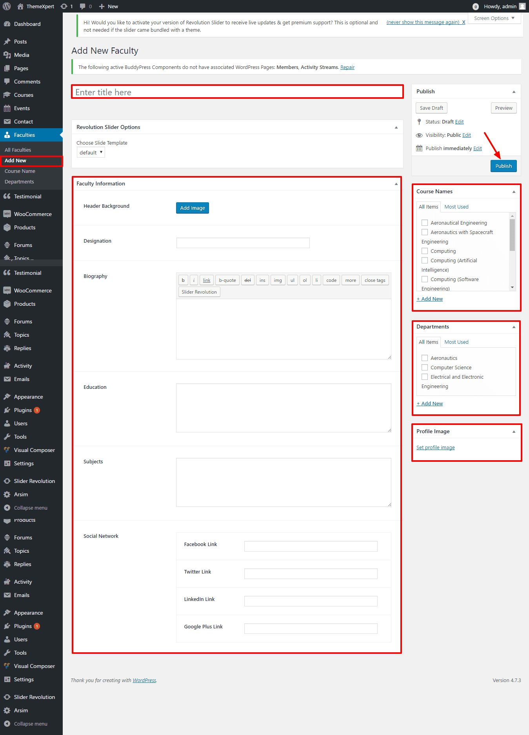529x735 pixels.
Task: Click the Events calendar icon in sidebar
Action: click(7, 108)
